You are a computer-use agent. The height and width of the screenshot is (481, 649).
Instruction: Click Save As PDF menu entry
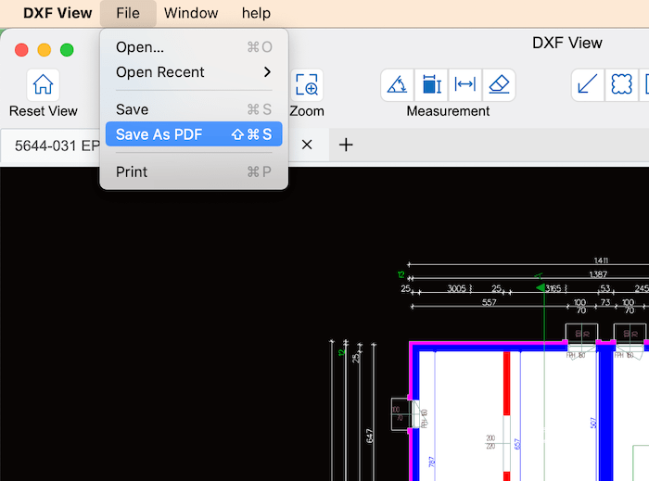[x=194, y=134]
